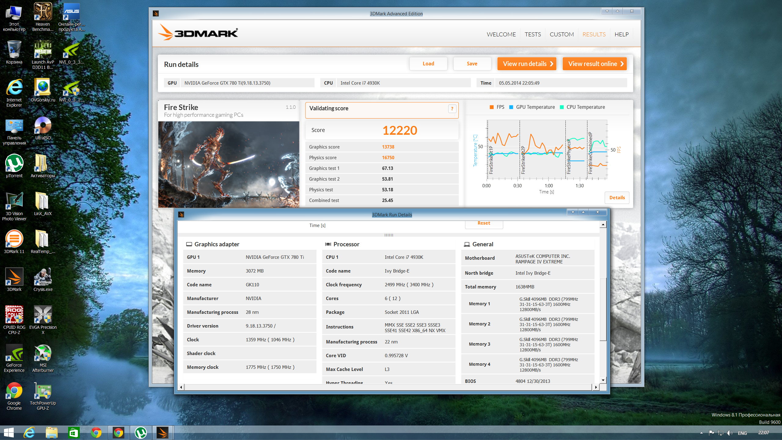Click the 3DMark main window dropdown arrow
The width and height of the screenshot is (782, 440).
607,11
